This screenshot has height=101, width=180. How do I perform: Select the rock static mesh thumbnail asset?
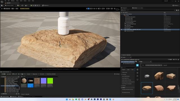30,82
